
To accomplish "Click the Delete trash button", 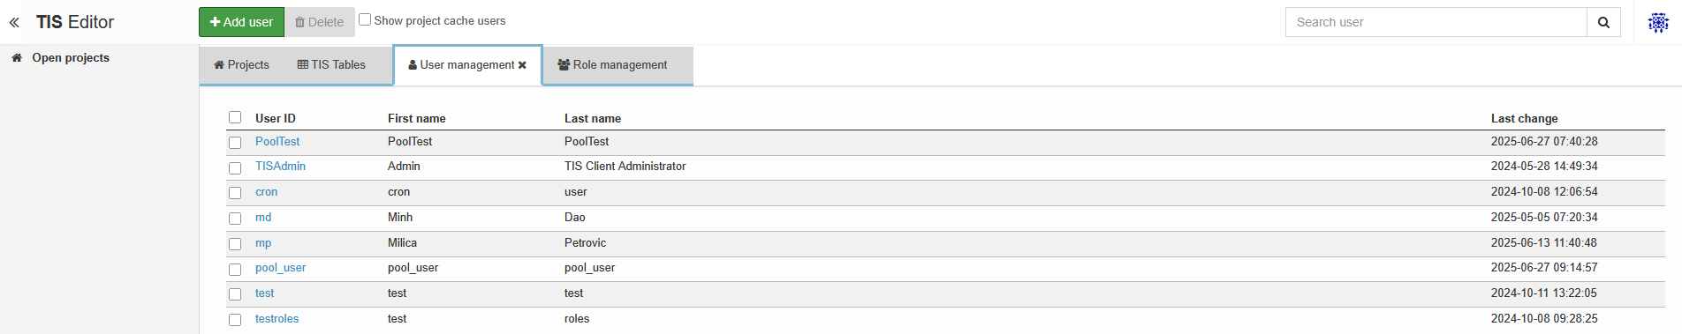I will tap(320, 22).
